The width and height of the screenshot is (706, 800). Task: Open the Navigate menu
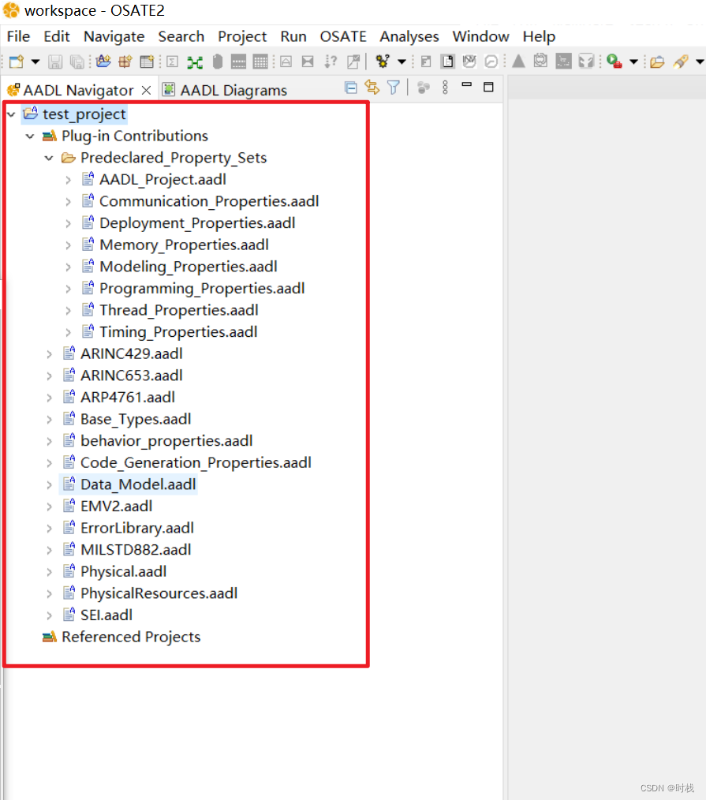[114, 37]
